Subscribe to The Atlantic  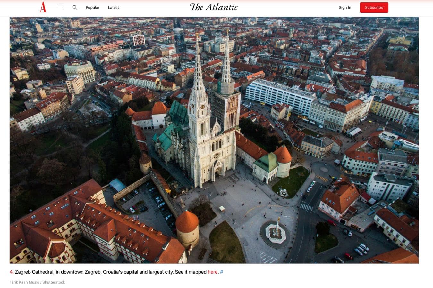point(374,7)
